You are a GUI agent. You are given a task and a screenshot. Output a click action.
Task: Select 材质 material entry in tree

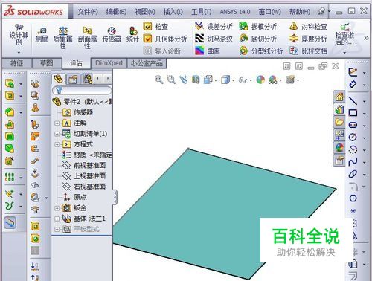pyautogui.click(x=87, y=155)
